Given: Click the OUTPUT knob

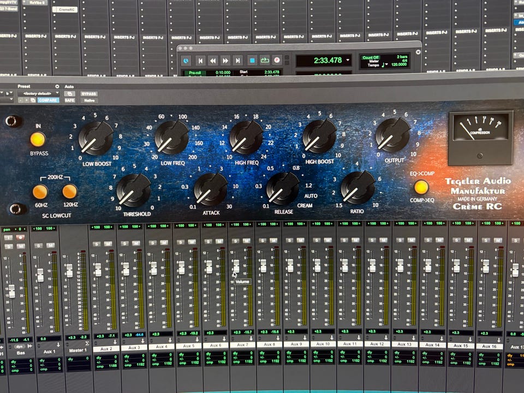Looking at the screenshot, I should pyautogui.click(x=392, y=135).
